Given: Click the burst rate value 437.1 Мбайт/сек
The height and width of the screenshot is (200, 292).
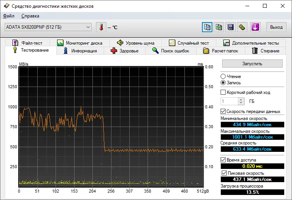Looking at the screenshot, I should coord(252,179).
